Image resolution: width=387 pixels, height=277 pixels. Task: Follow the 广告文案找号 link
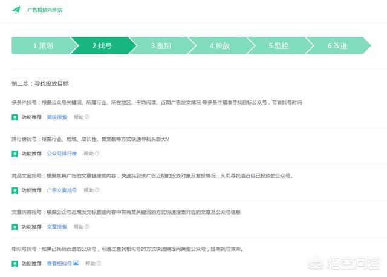62,190
